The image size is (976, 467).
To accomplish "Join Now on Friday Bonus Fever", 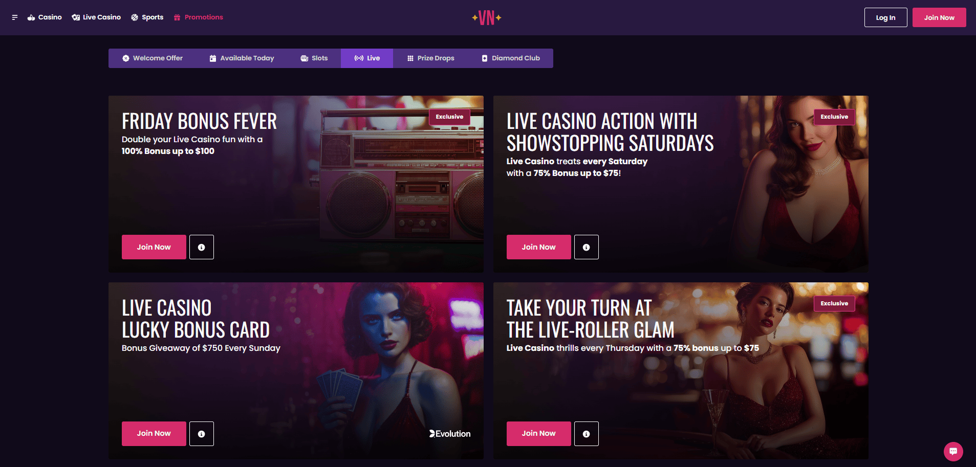I will coord(154,247).
